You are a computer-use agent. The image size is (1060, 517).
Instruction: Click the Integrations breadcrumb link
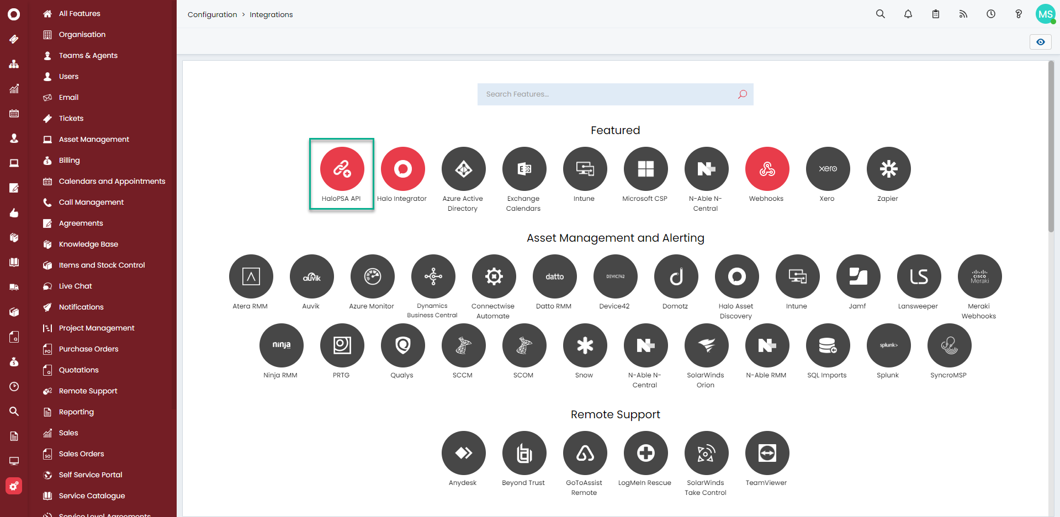[x=271, y=14]
